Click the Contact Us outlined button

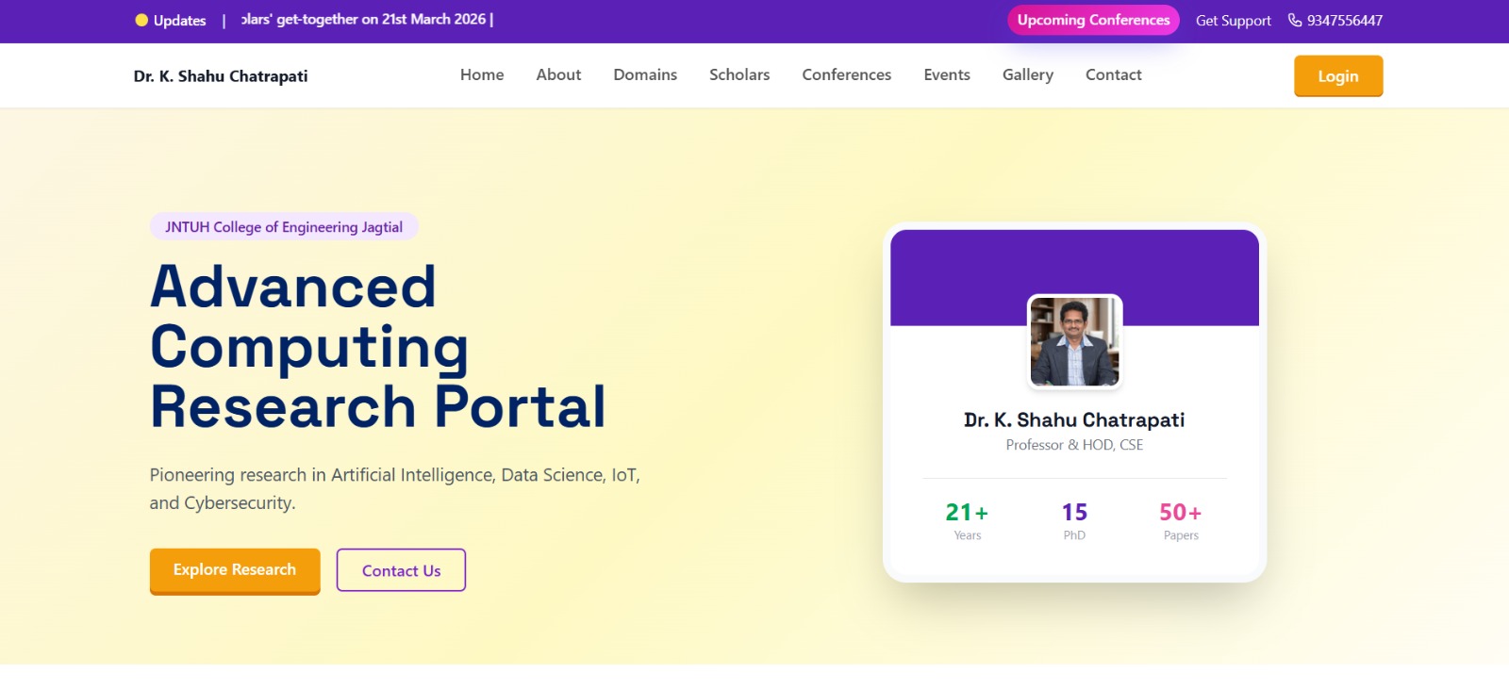pyautogui.click(x=402, y=570)
